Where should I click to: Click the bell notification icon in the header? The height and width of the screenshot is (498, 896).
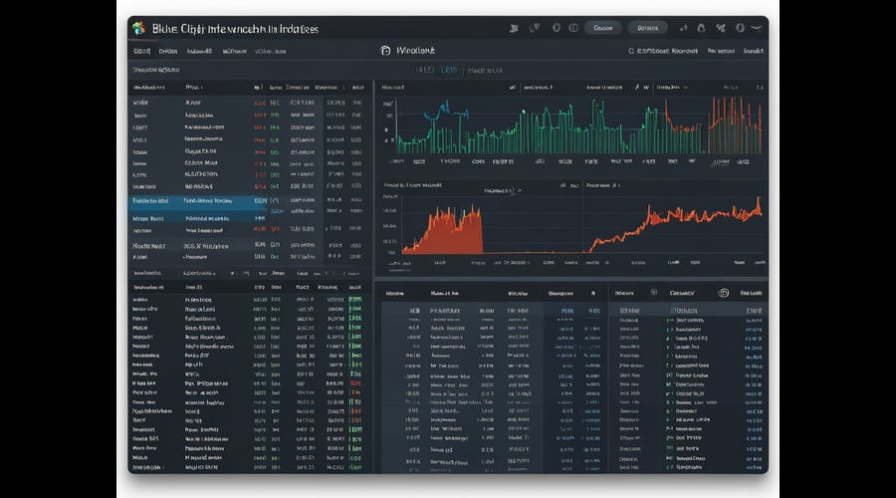tap(701, 28)
